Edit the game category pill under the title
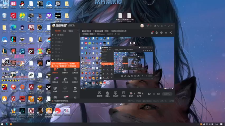The image size is (225, 126). pyautogui.click(x=89, y=34)
